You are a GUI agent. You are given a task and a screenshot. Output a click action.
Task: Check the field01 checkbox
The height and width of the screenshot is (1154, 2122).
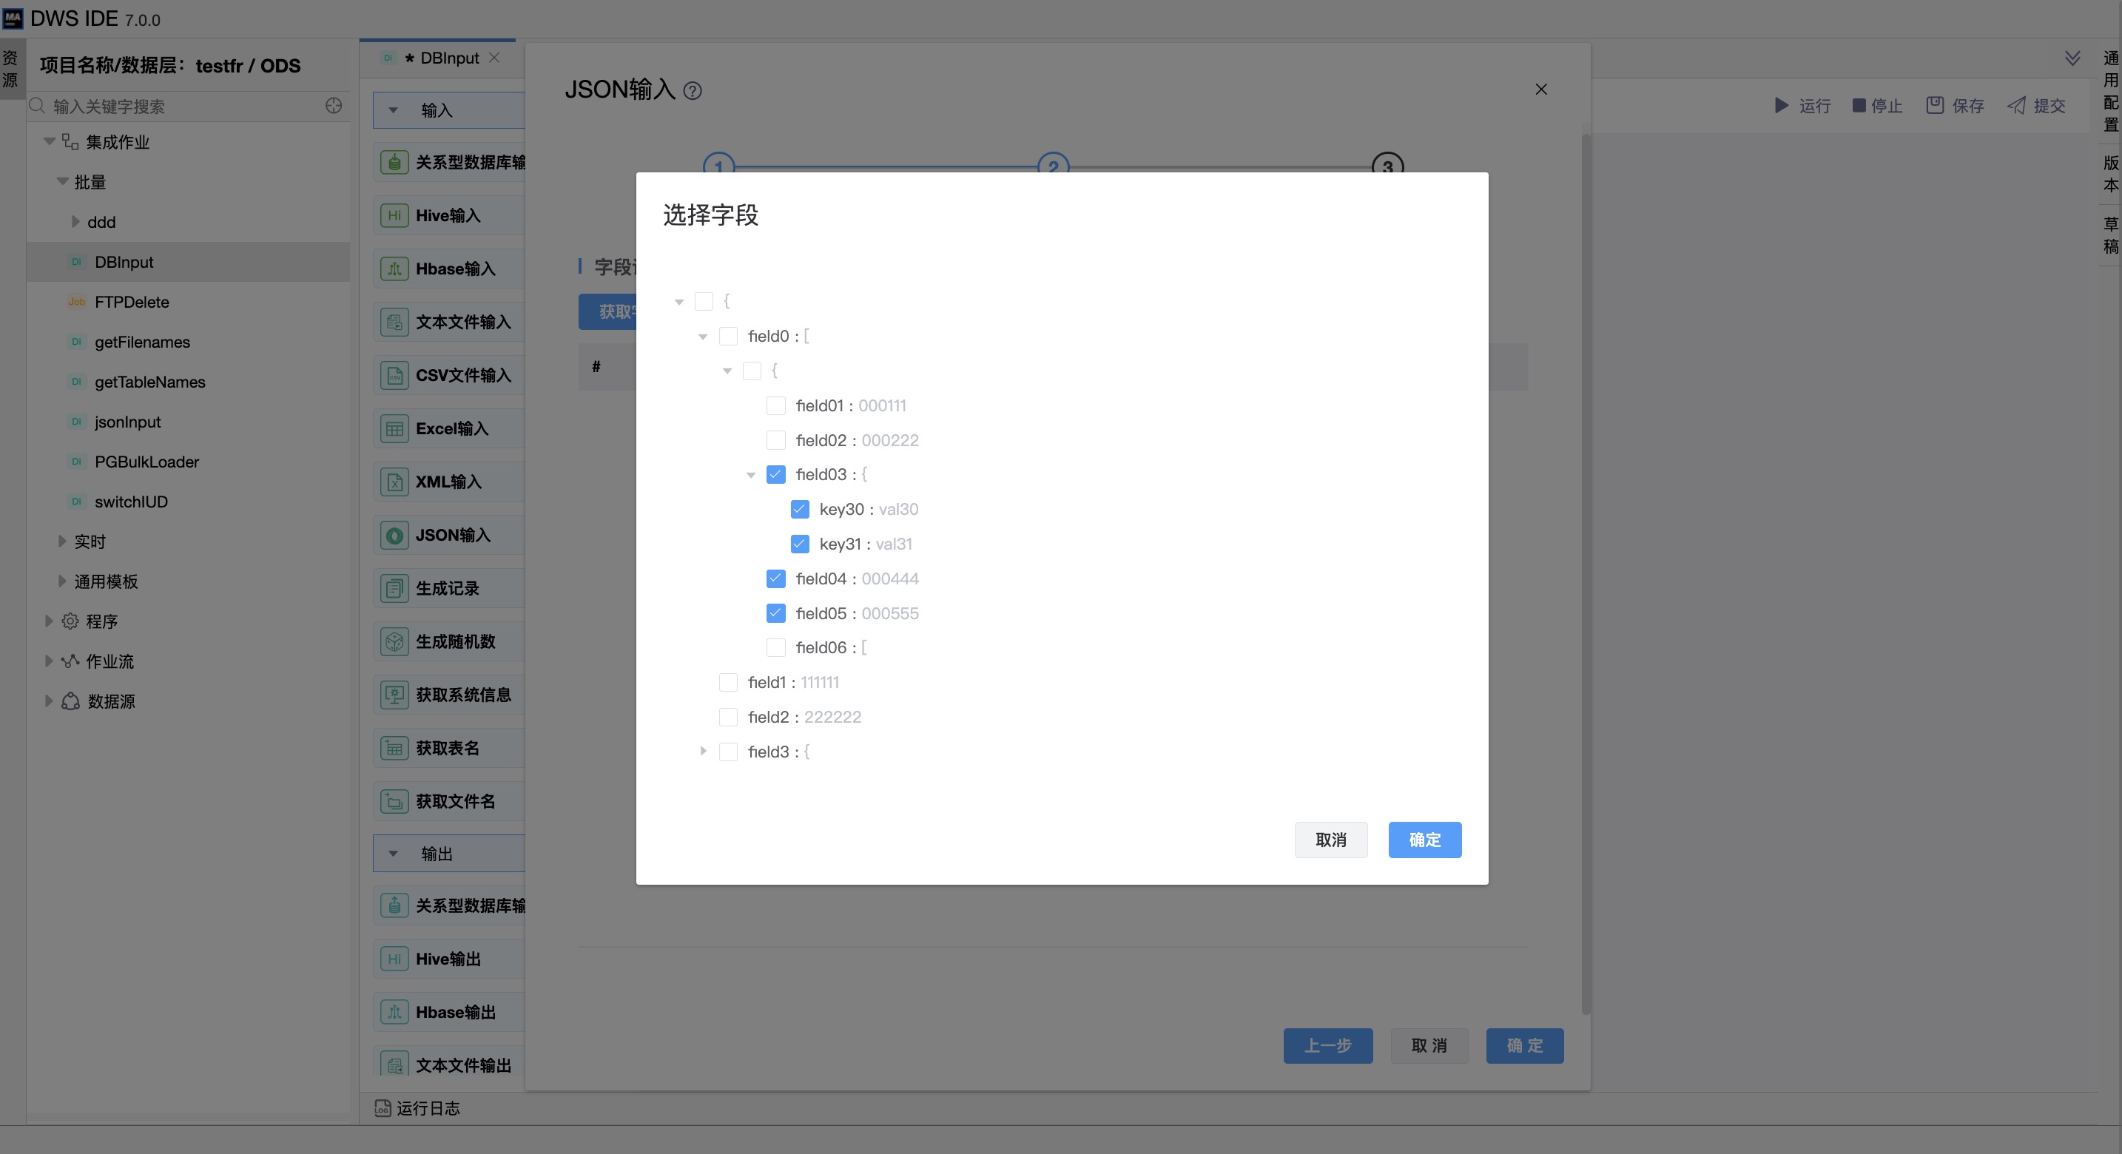point(775,405)
